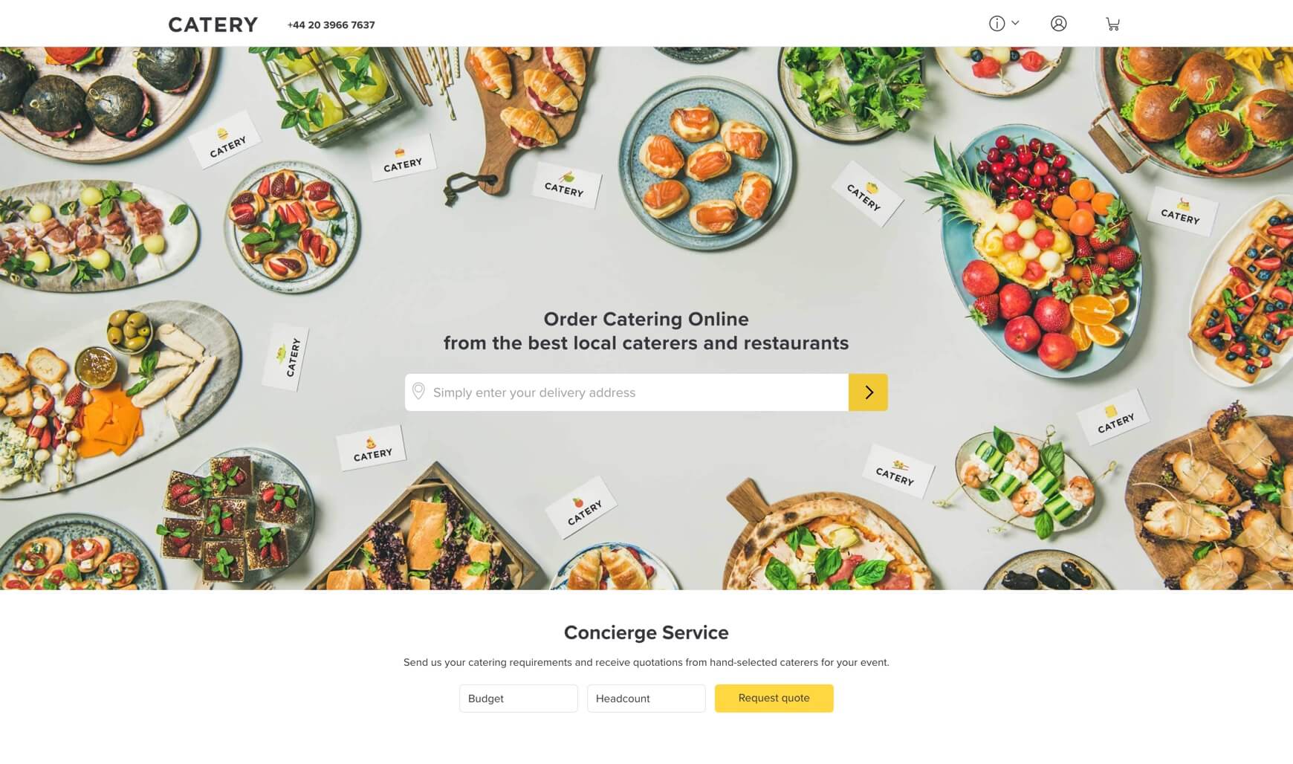Image resolution: width=1293 pixels, height=764 pixels.
Task: Open the user account profile icon
Action: tap(1059, 24)
